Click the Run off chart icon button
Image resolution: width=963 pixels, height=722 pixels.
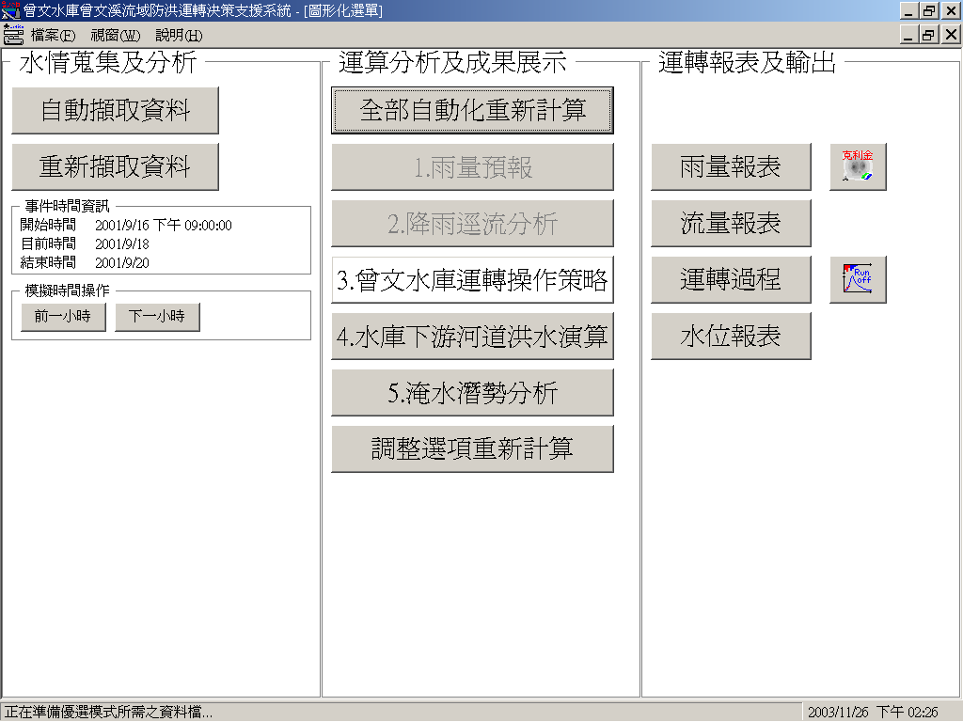pos(858,279)
